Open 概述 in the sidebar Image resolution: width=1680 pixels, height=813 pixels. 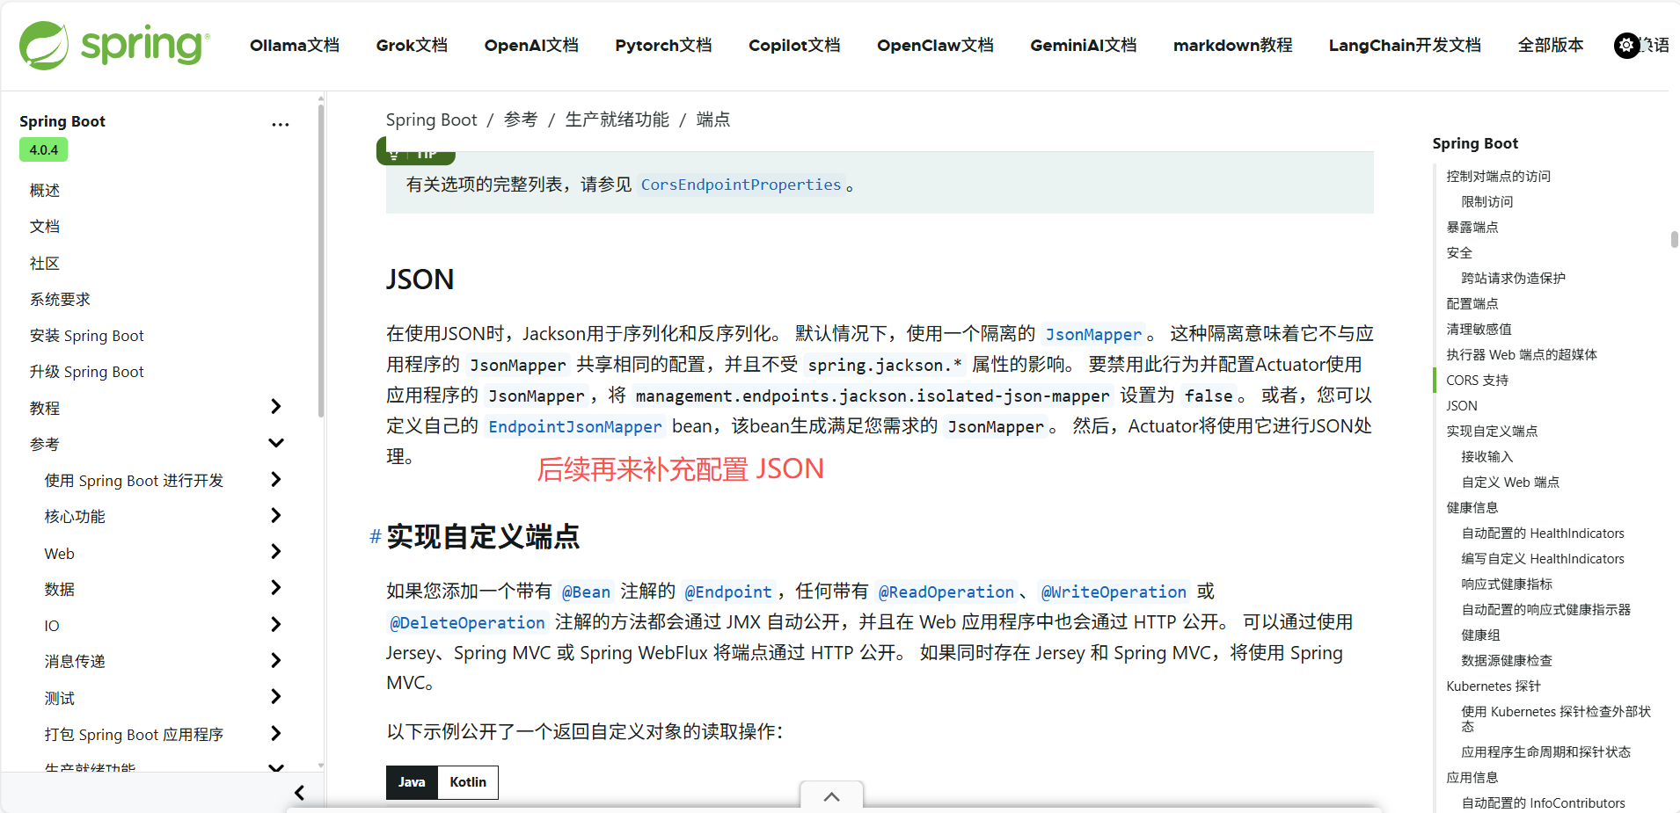pyautogui.click(x=45, y=191)
